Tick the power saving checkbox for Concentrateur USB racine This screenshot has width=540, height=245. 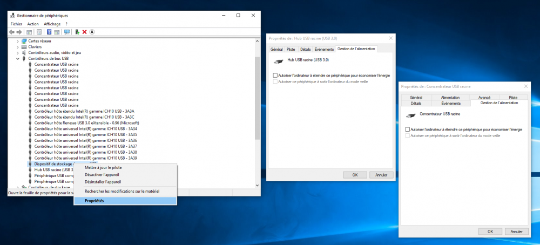(408, 130)
